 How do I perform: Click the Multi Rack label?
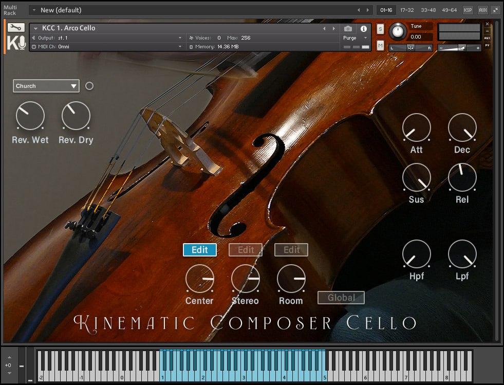pos(10,10)
